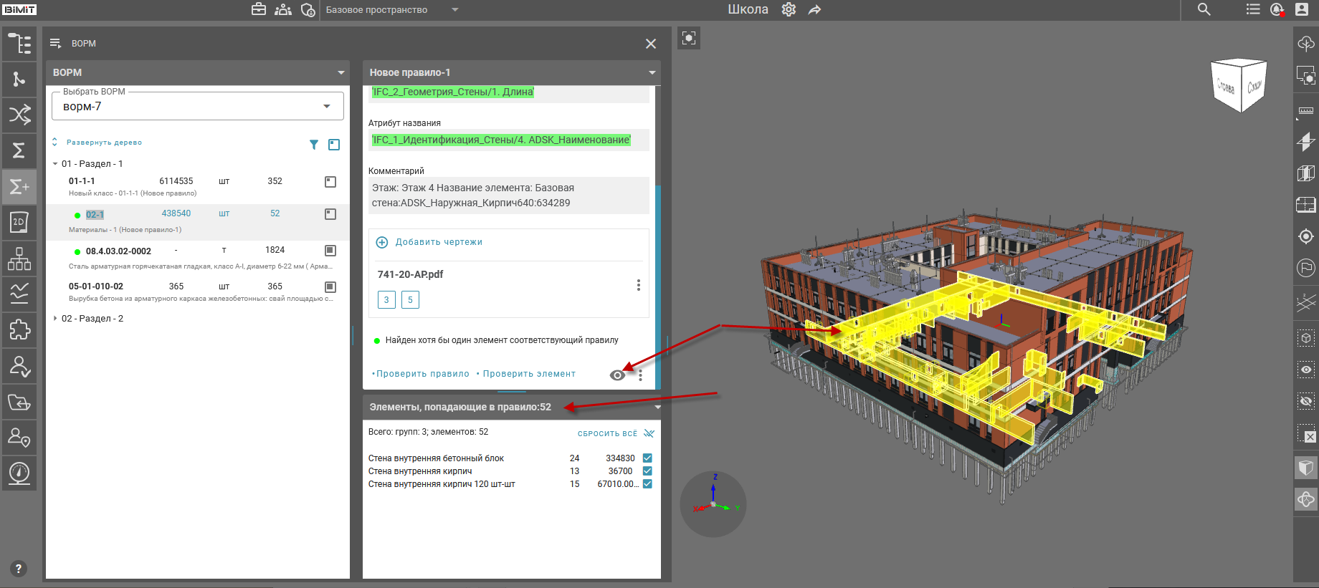Select the 08.4.03.02-0002 tree row
The width and height of the screenshot is (1319, 588).
tap(118, 251)
